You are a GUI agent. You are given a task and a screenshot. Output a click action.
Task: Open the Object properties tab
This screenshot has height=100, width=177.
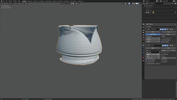pyautogui.click(x=143, y=43)
